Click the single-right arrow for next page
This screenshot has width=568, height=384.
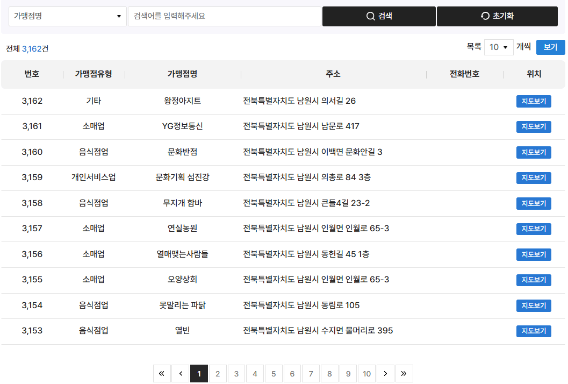385,373
